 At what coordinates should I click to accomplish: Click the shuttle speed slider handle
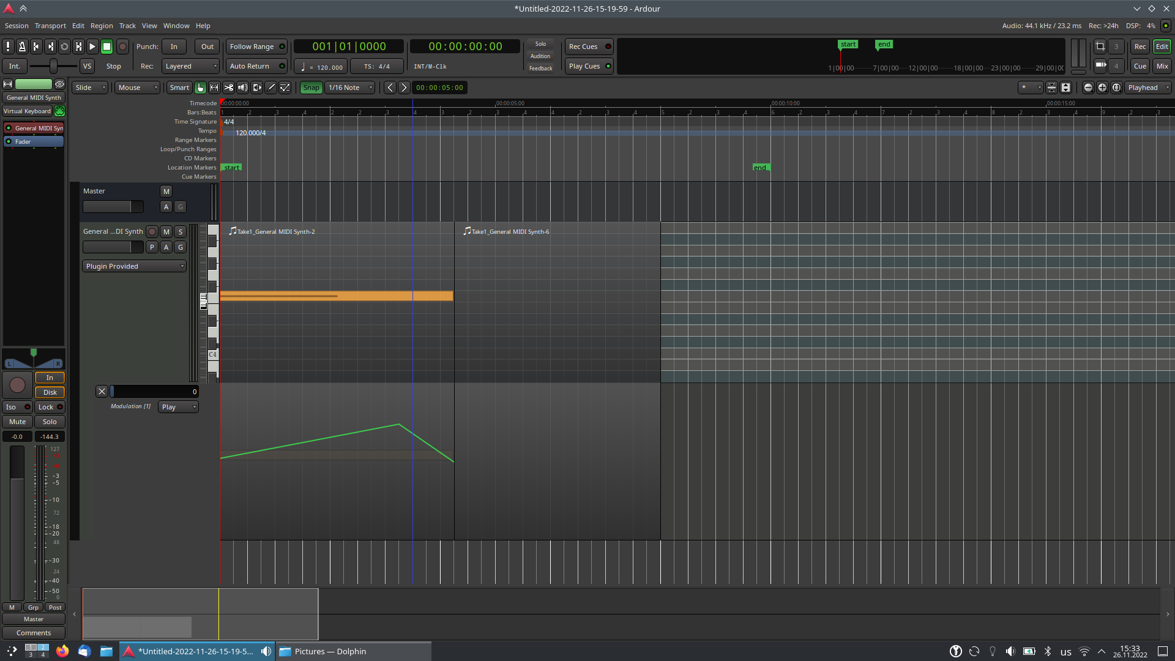pyautogui.click(x=53, y=66)
